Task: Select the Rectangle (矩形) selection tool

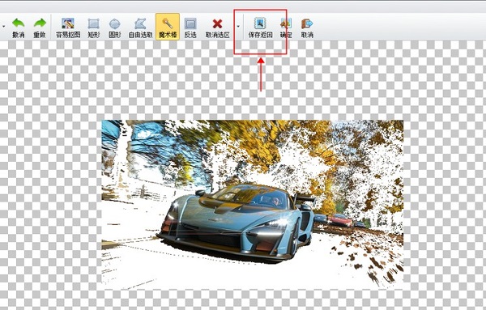Action: tap(93, 28)
